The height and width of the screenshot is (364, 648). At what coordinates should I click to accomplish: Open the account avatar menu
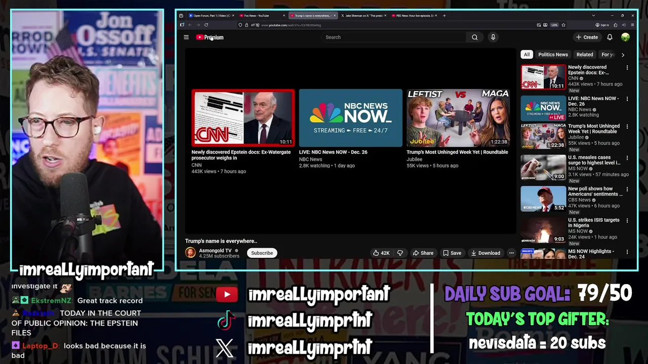(626, 37)
